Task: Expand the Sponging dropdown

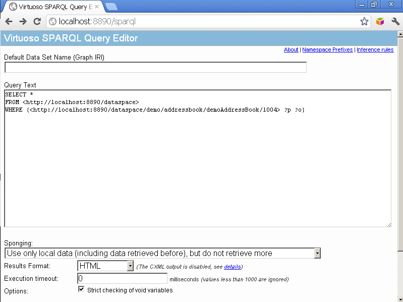Action: pos(317,253)
